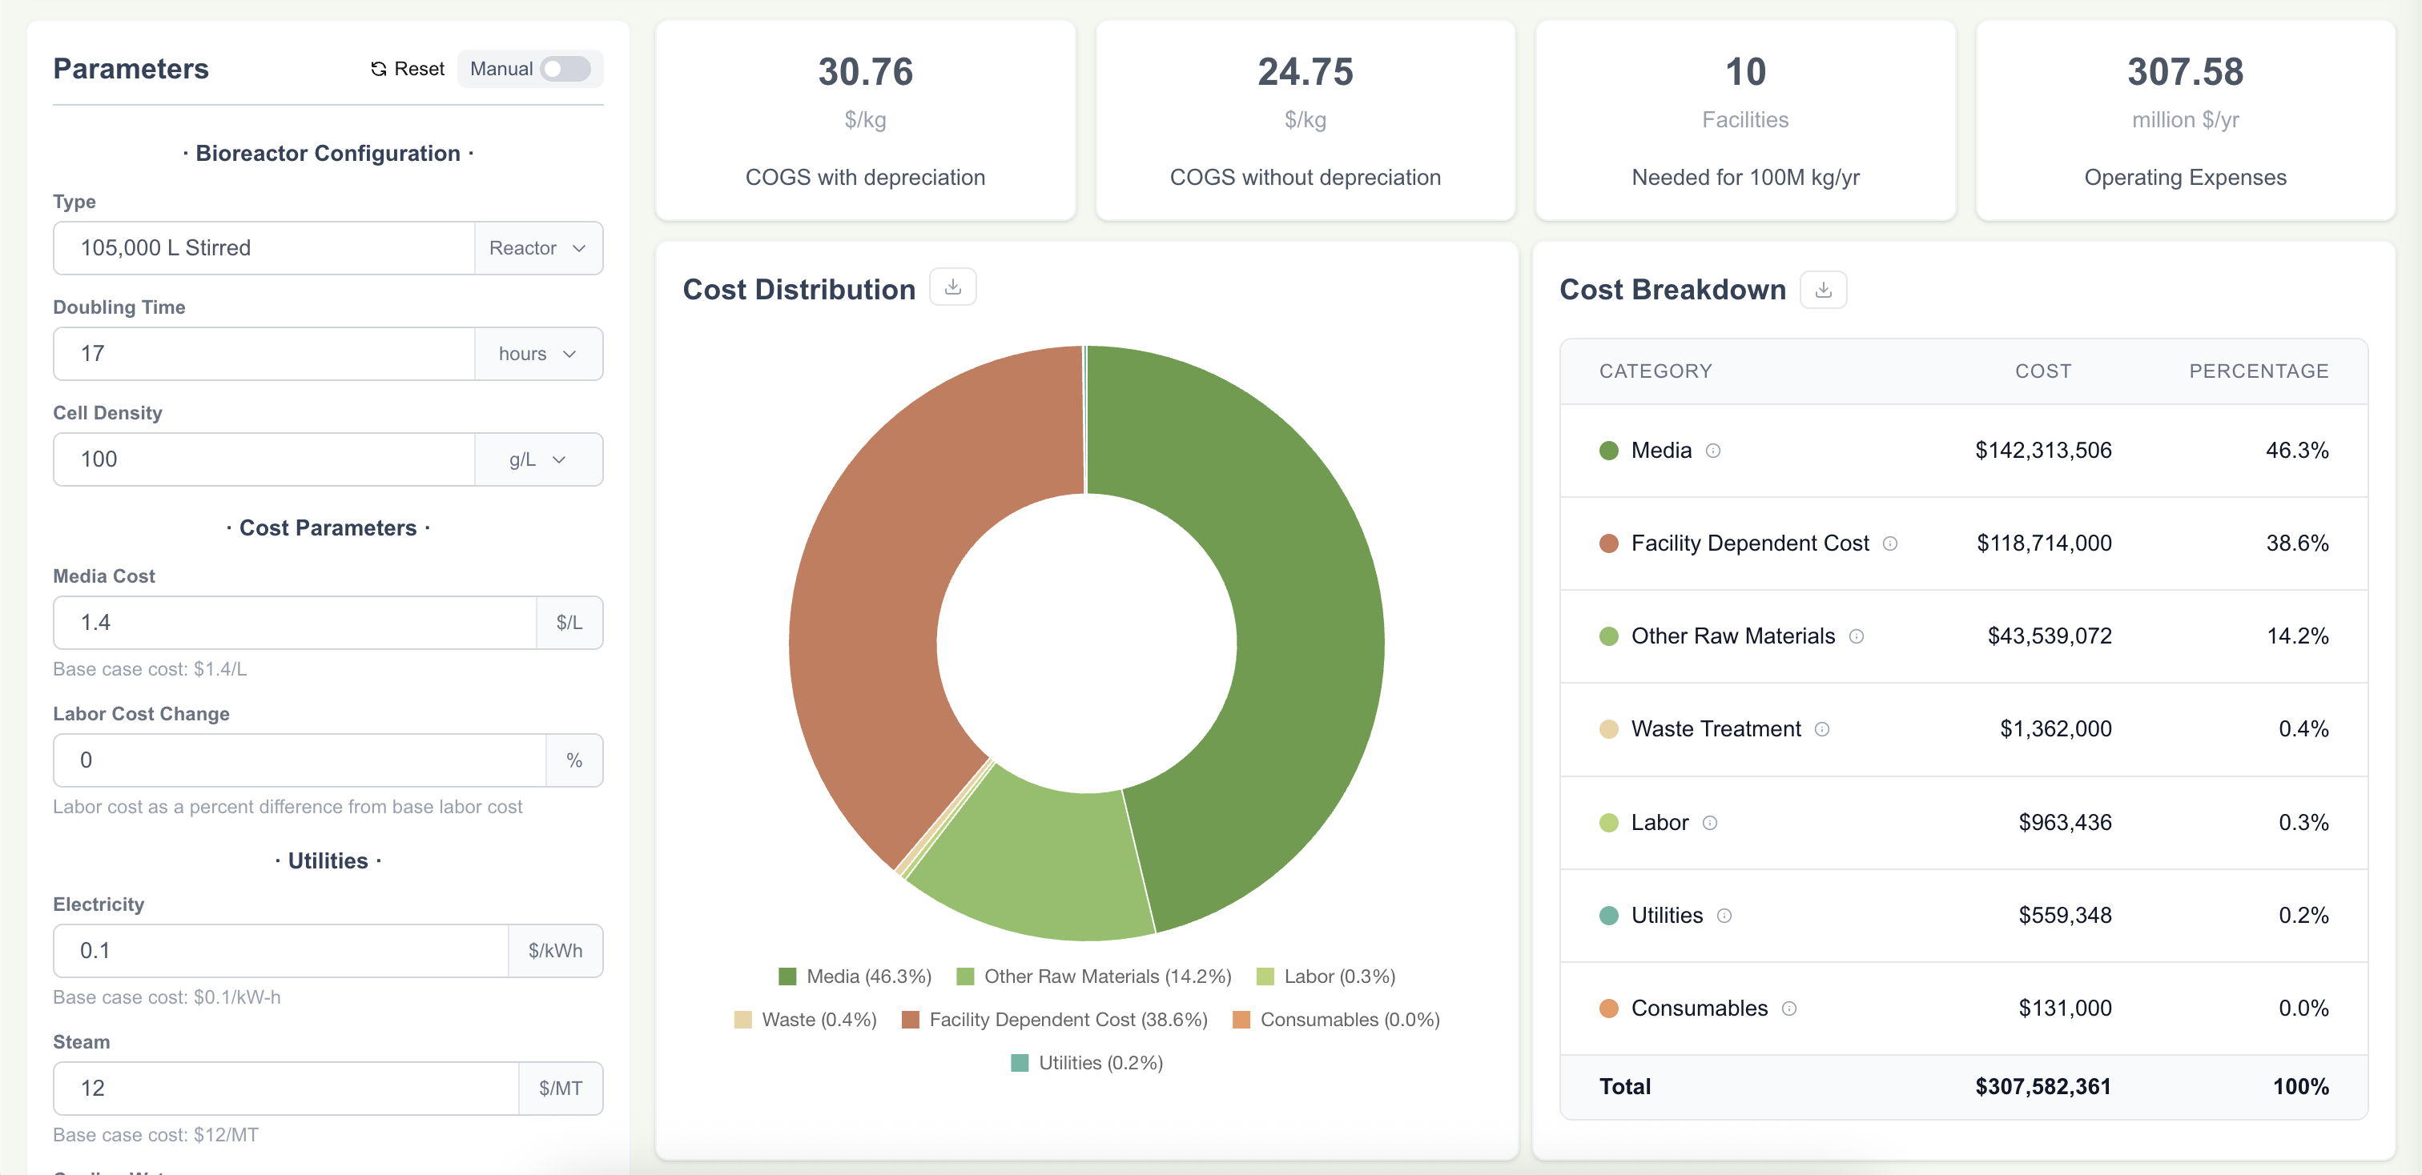Open the cell density g/L unit dropdown

coord(537,459)
